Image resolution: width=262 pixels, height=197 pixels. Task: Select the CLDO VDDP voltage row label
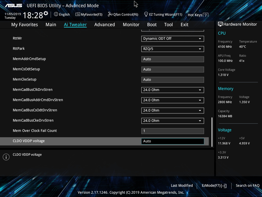pos(29,141)
